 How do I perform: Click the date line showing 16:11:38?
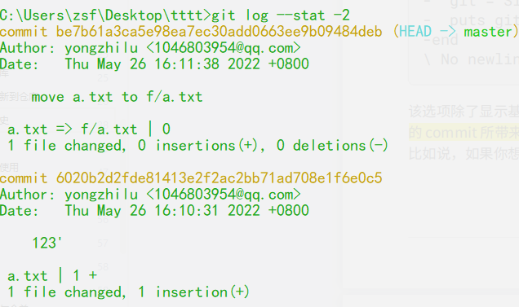[154, 64]
